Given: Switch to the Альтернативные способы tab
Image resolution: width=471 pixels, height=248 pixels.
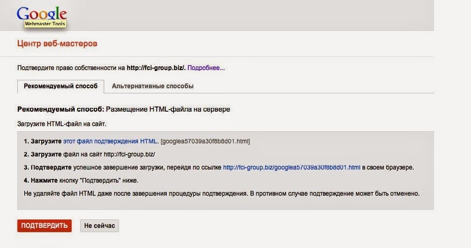Looking at the screenshot, I should (x=153, y=86).
